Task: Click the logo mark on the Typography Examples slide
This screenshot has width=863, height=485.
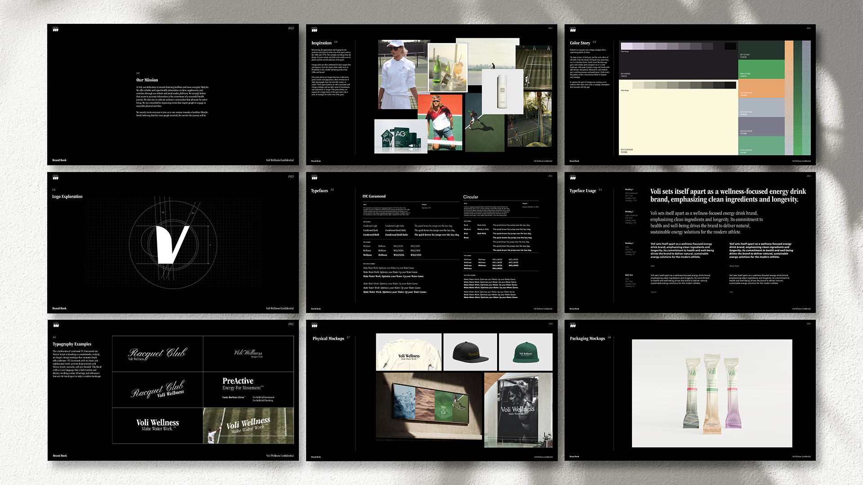Action: pos(56,325)
